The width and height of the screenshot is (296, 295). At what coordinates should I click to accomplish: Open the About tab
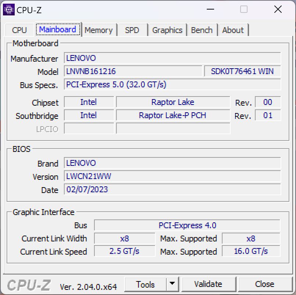tap(233, 30)
